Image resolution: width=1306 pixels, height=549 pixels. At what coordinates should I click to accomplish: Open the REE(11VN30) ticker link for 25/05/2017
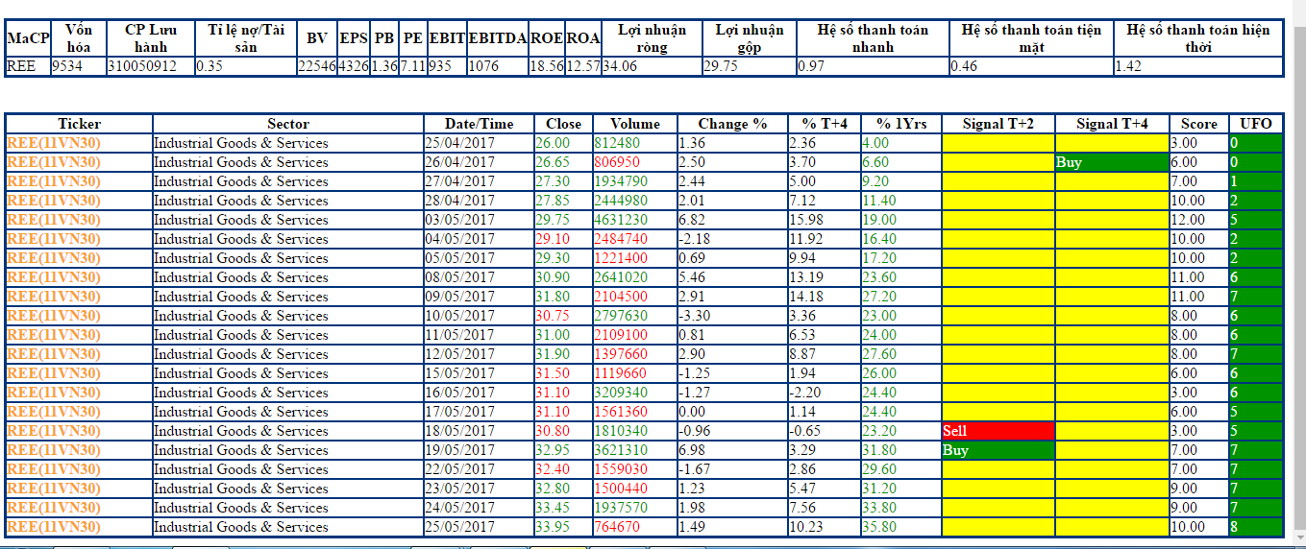[x=54, y=527]
